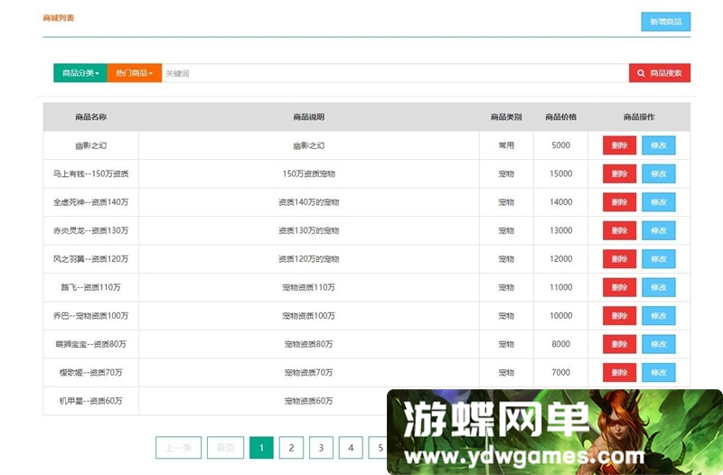Screen dimensions: 723x475
Task: Go to pagination page 4
Action: pyautogui.click(x=351, y=447)
